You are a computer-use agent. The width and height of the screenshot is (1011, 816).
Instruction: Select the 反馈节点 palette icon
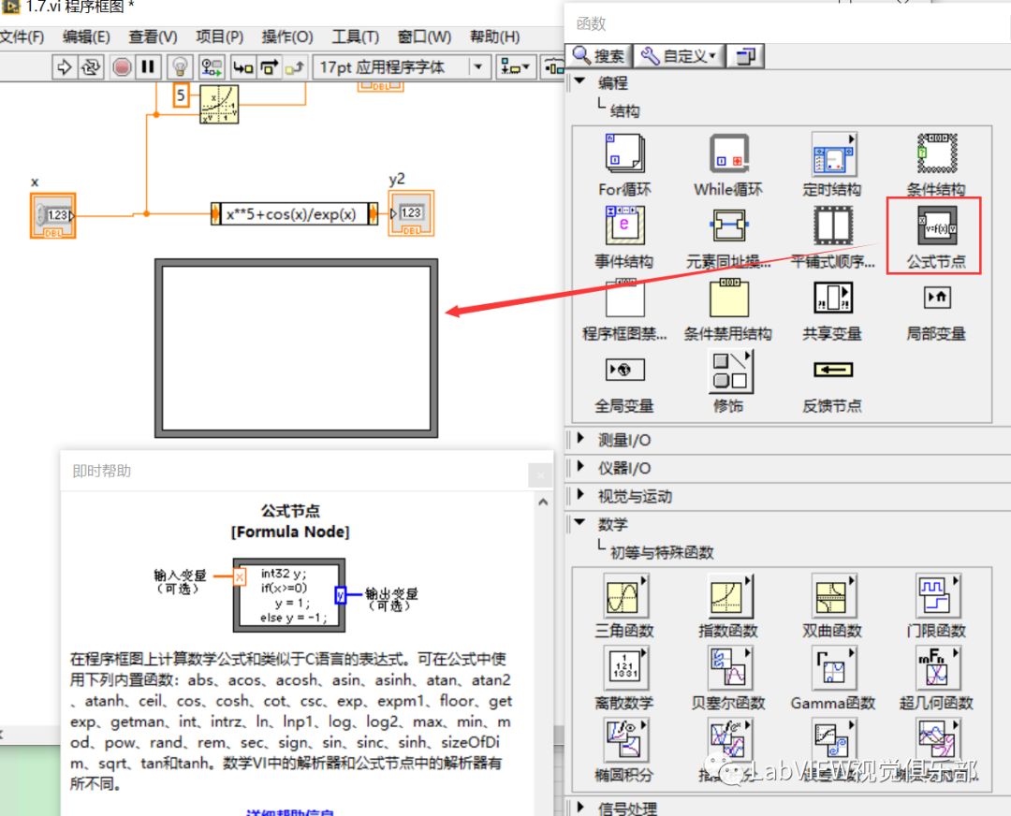tap(832, 370)
